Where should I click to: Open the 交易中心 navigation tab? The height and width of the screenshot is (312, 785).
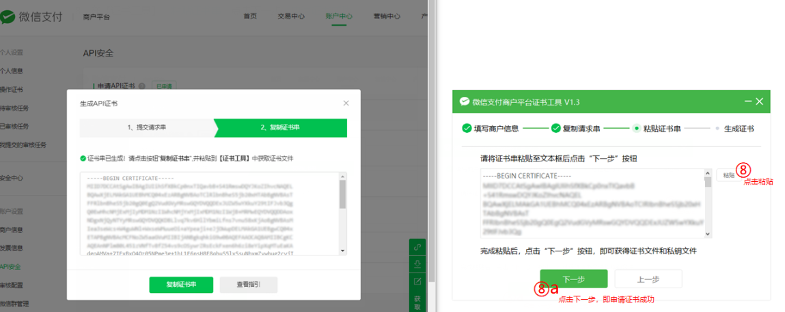[x=291, y=16]
